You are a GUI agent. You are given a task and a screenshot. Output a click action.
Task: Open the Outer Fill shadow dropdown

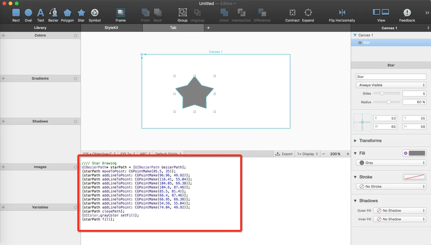point(400,211)
